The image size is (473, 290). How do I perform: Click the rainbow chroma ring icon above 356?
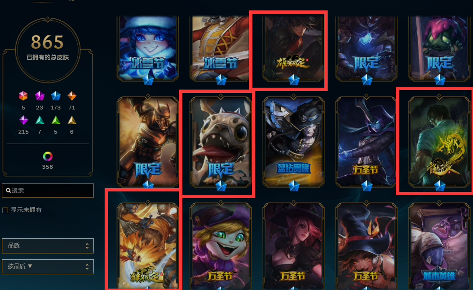(48, 156)
